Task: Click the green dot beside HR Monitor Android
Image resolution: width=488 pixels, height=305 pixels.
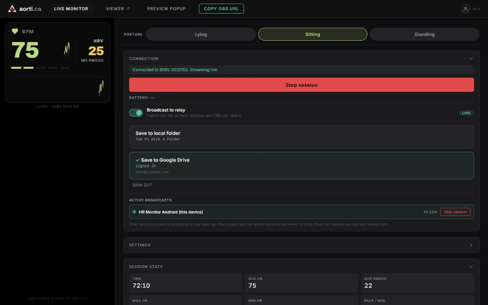Action: (x=134, y=212)
